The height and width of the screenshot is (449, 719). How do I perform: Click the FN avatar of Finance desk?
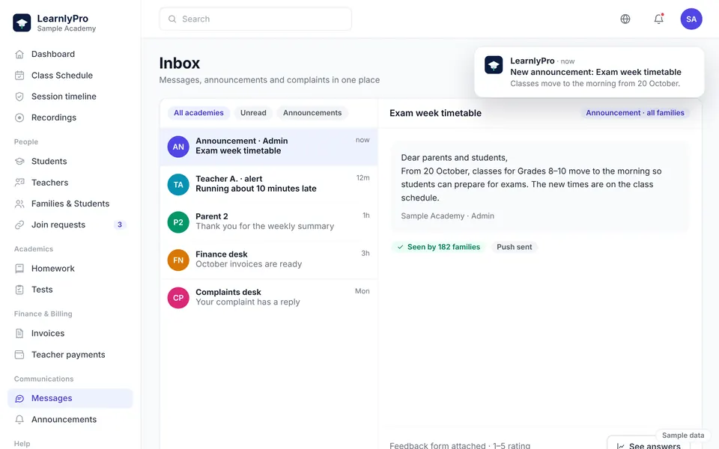[x=178, y=260]
